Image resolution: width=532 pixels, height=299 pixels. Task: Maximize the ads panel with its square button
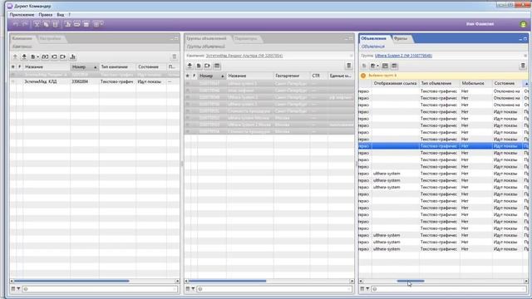(x=525, y=39)
